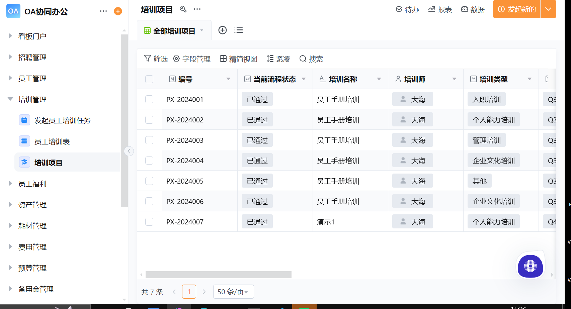
Task: Open the 待办 todo panel
Action: click(407, 9)
